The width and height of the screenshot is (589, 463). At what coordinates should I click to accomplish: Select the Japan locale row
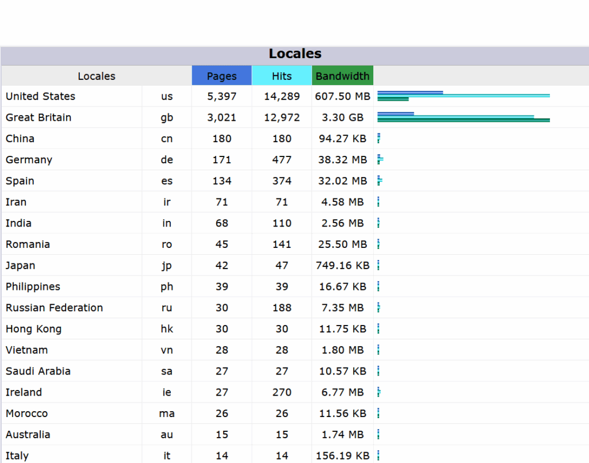pyautogui.click(x=21, y=265)
